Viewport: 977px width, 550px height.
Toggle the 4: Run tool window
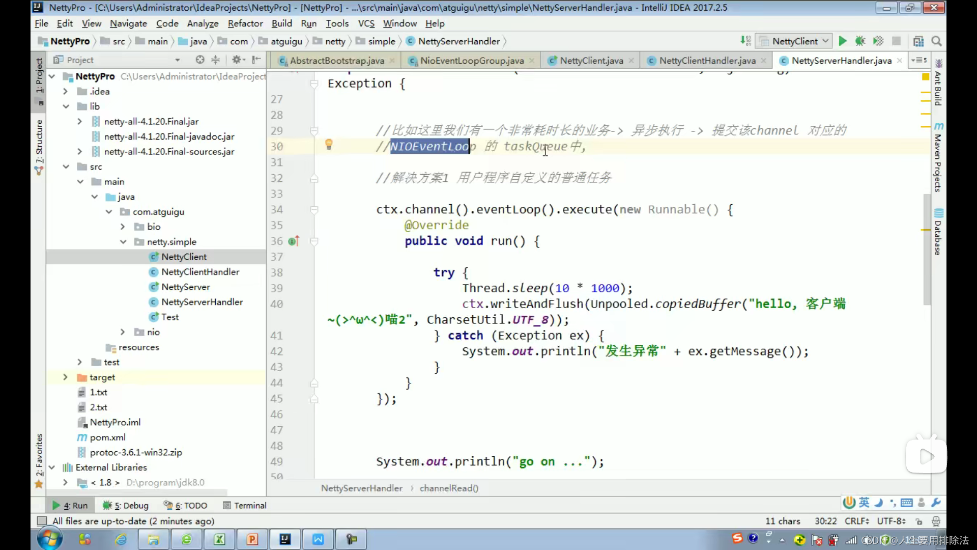(x=70, y=505)
